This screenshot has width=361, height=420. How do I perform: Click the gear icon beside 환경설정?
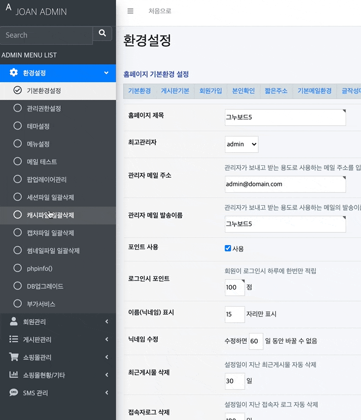pos(14,73)
